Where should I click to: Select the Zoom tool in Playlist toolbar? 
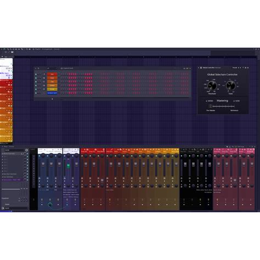tap(27, 49)
